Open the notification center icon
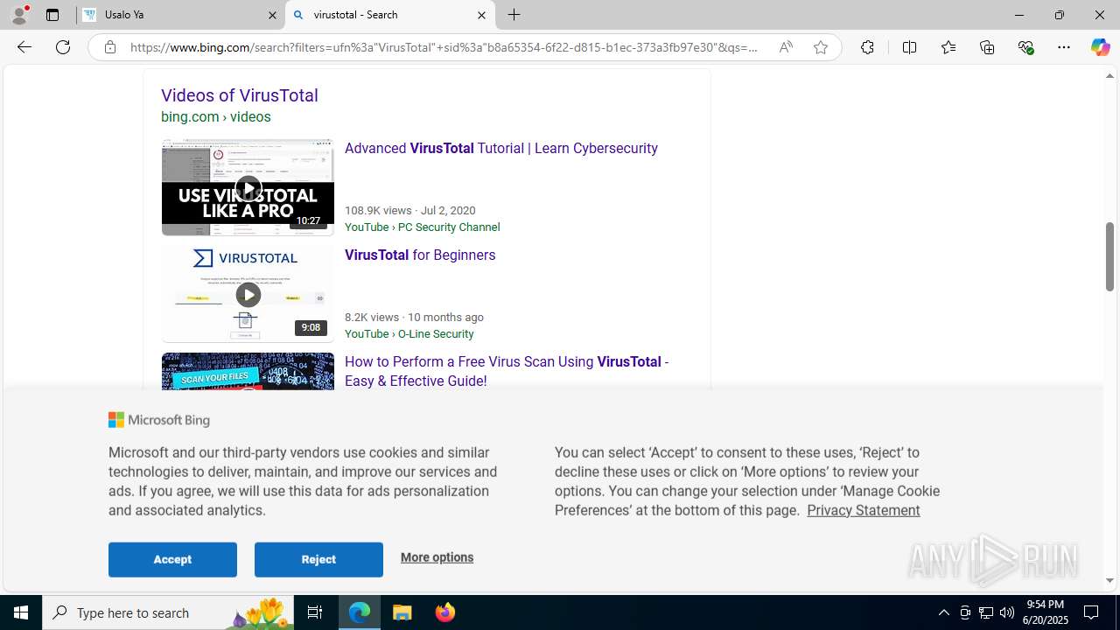This screenshot has height=630, width=1120. (1092, 612)
